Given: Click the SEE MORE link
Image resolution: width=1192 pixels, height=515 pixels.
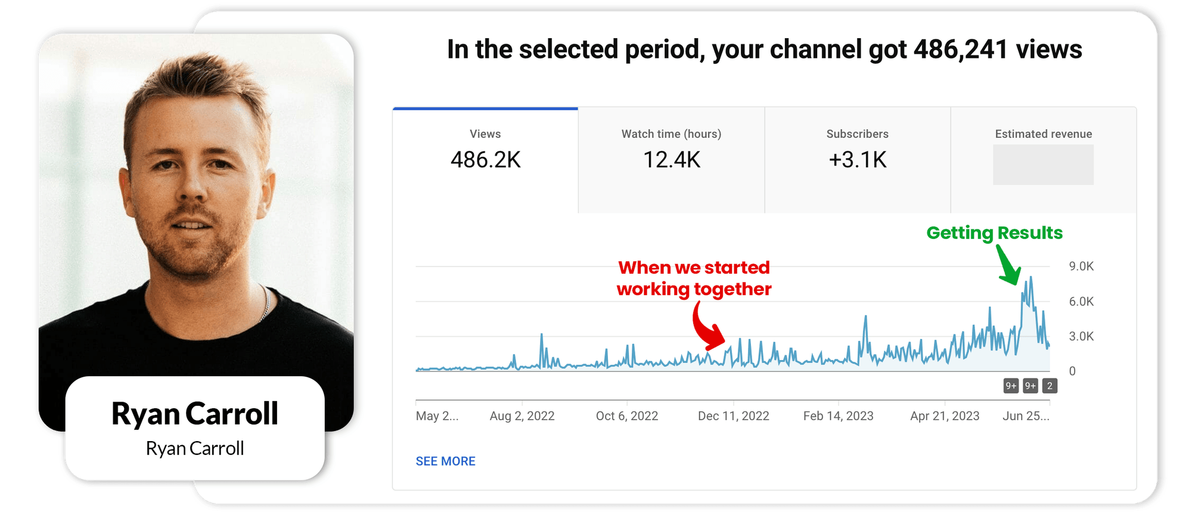Looking at the screenshot, I should pyautogui.click(x=445, y=461).
